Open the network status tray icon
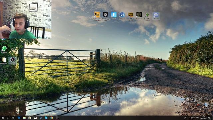Viewport: 213px width, 120px height. coord(192,118)
